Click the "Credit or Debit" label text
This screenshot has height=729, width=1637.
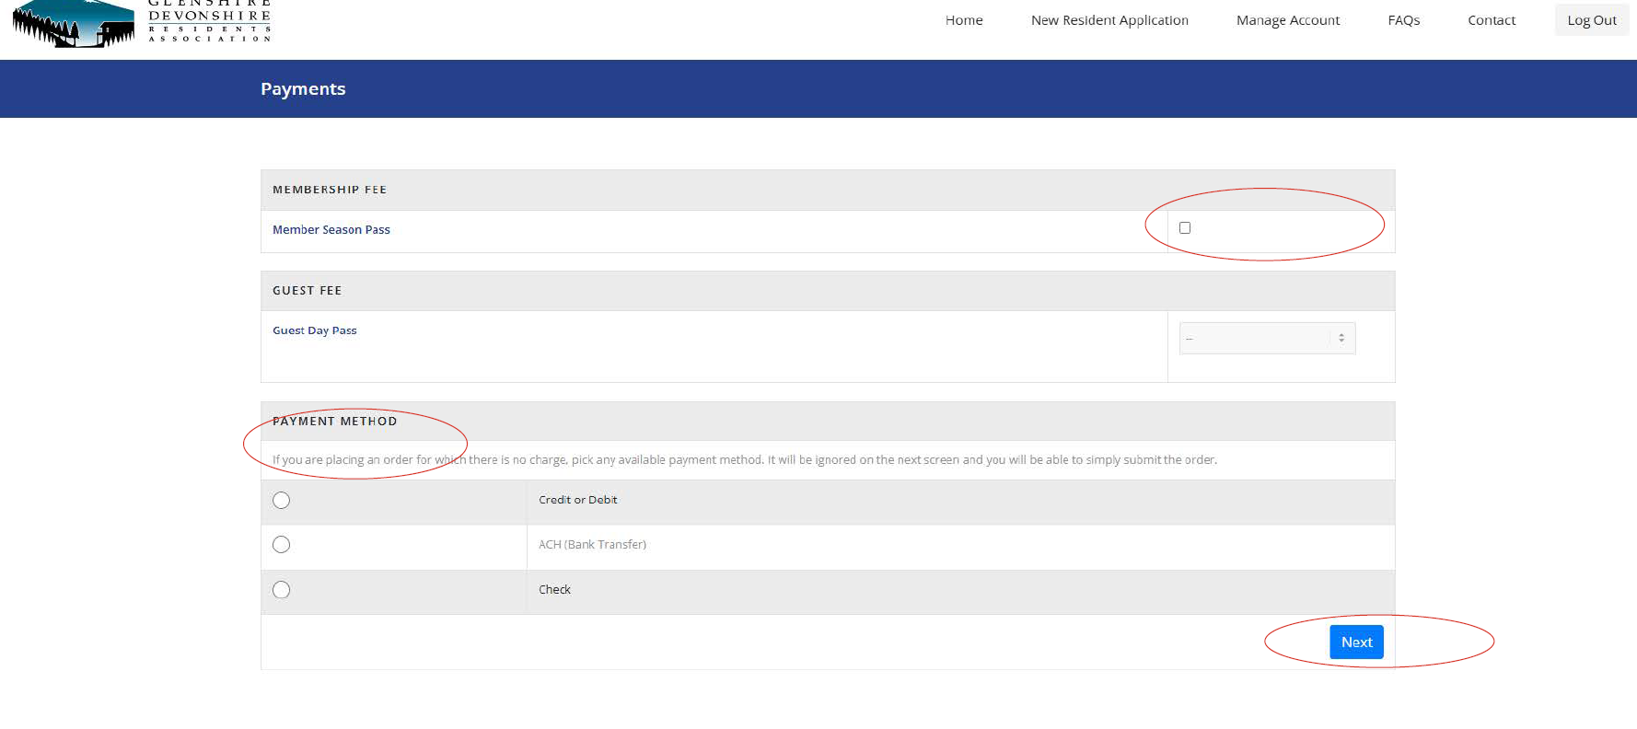(x=577, y=500)
